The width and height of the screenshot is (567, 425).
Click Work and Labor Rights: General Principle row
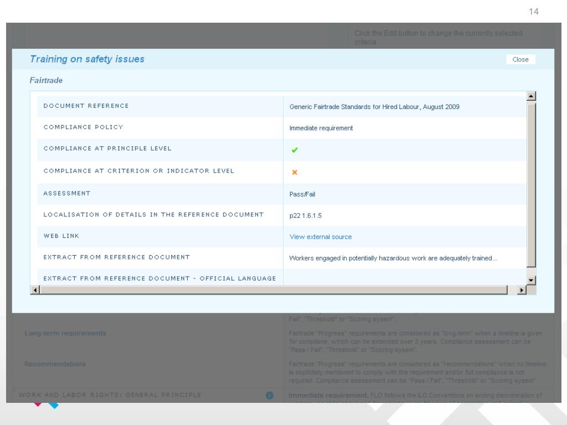click(x=110, y=395)
